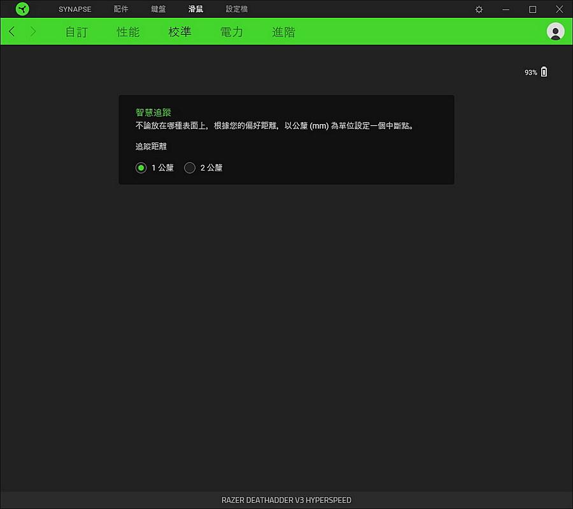Close the Razer Synapse window
This screenshot has height=509, width=573.
click(x=559, y=10)
